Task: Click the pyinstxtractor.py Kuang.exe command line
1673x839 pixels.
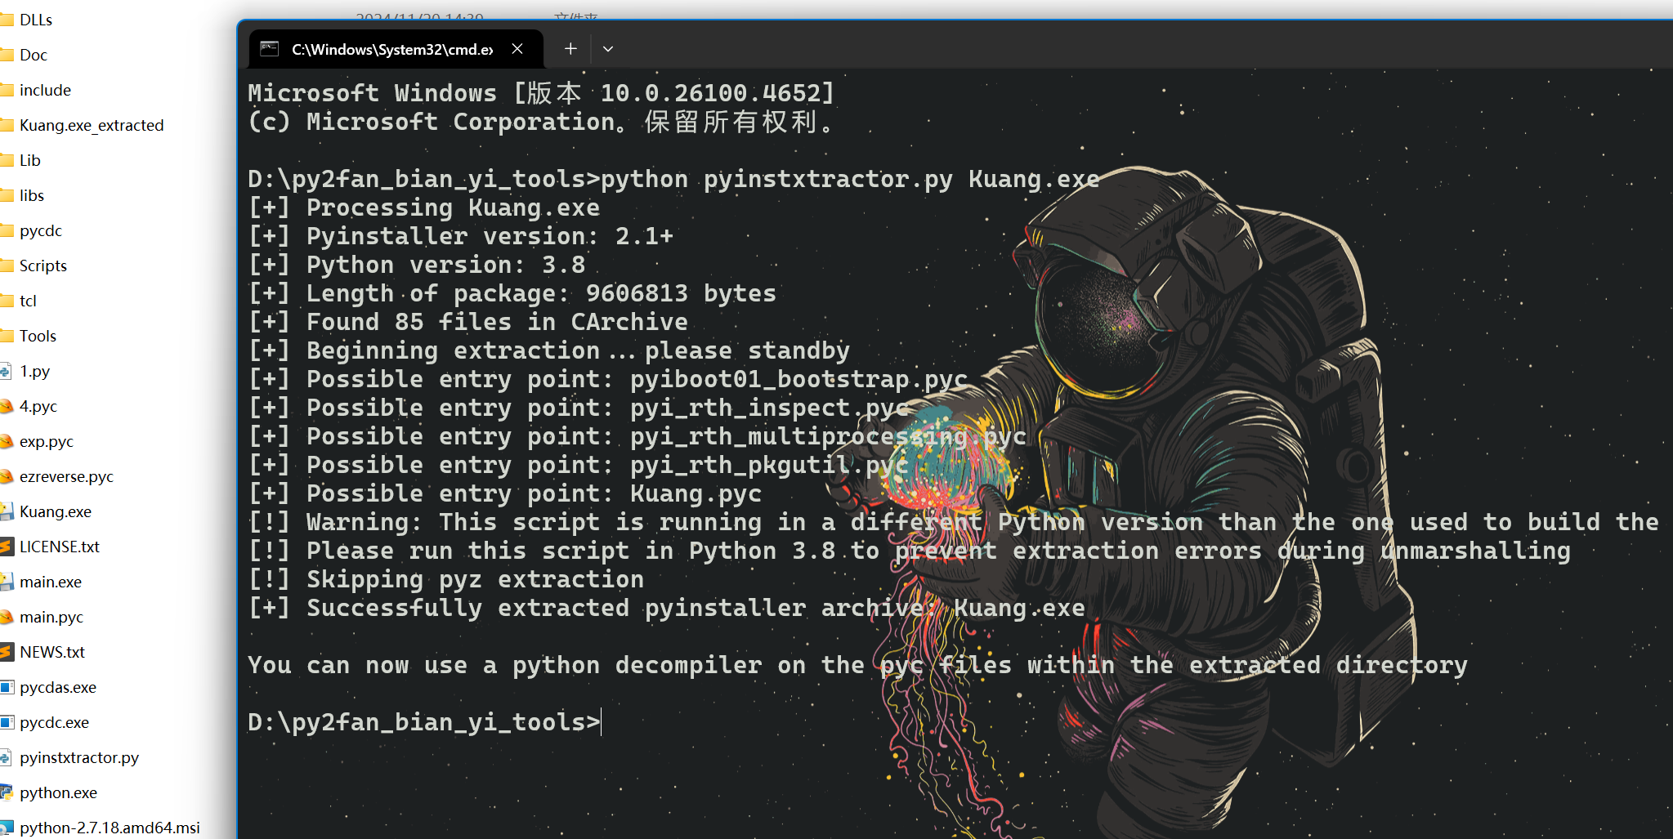Action: [x=673, y=179]
